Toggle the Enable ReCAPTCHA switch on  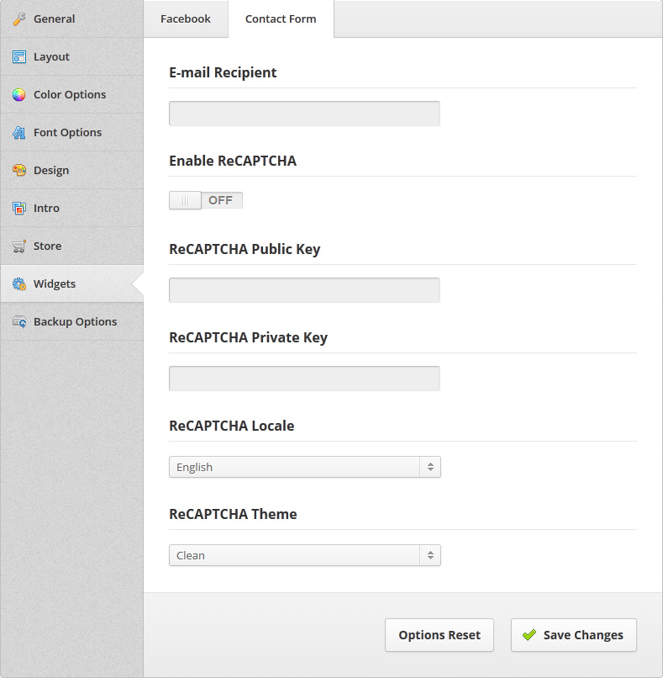point(206,200)
